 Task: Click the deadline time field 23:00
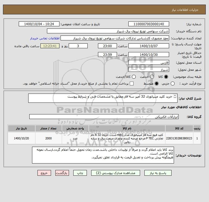107,46
